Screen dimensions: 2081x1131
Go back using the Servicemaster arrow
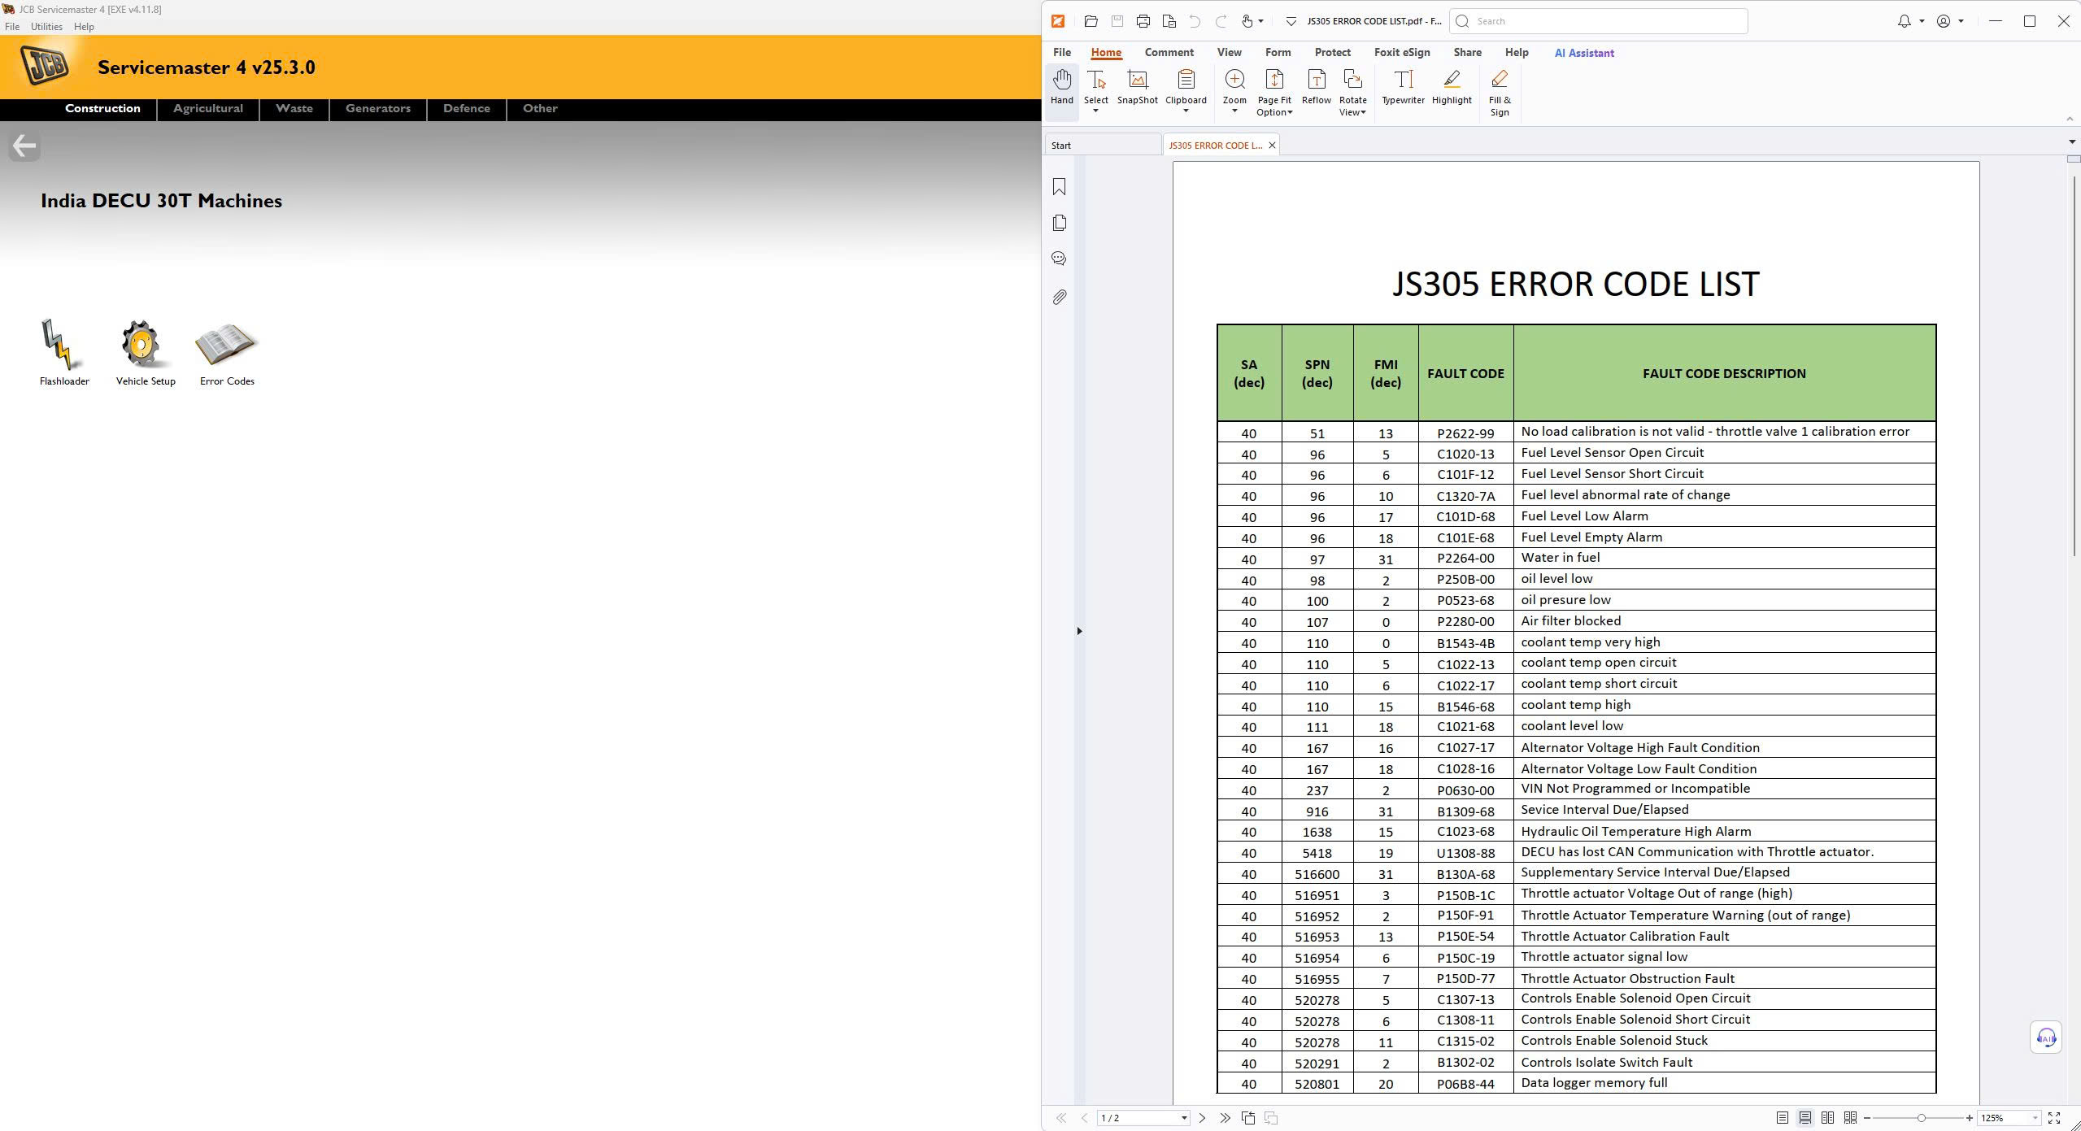[24, 146]
